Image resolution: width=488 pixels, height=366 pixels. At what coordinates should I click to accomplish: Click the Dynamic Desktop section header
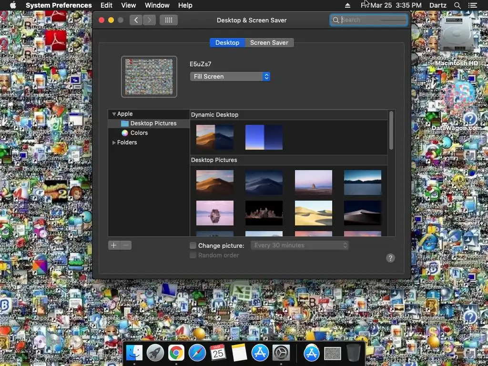point(215,115)
